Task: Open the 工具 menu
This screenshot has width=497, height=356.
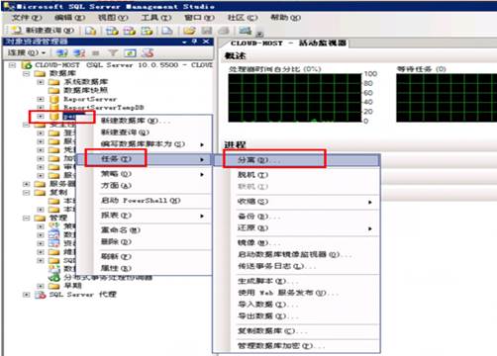Action: [x=156, y=17]
